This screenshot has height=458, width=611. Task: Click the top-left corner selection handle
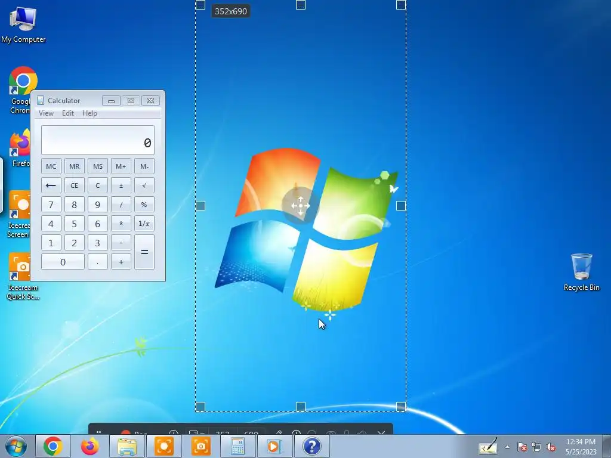[200, 5]
